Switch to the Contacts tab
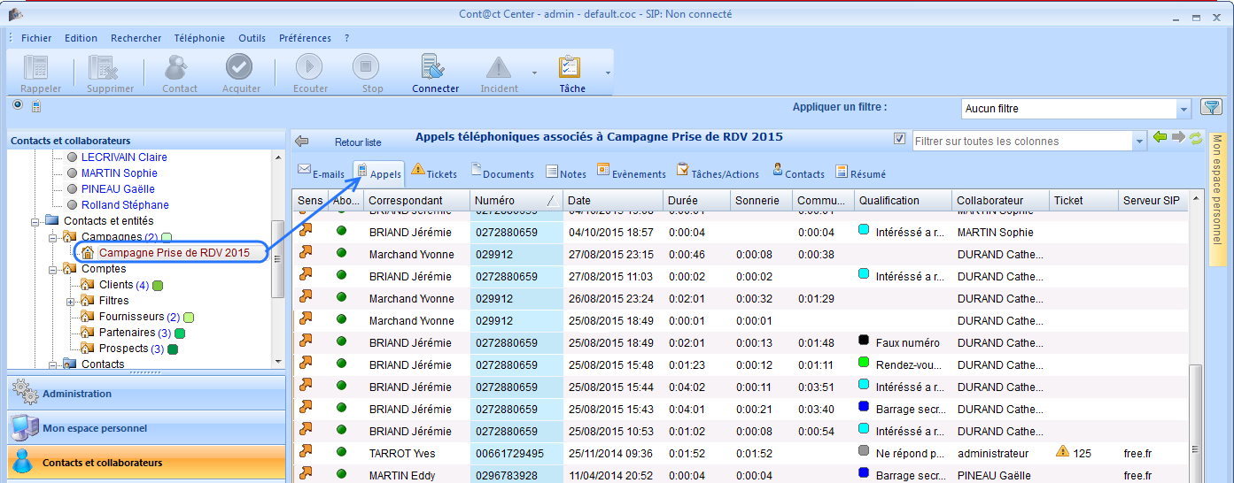Image resolution: width=1234 pixels, height=483 pixels. [x=798, y=173]
